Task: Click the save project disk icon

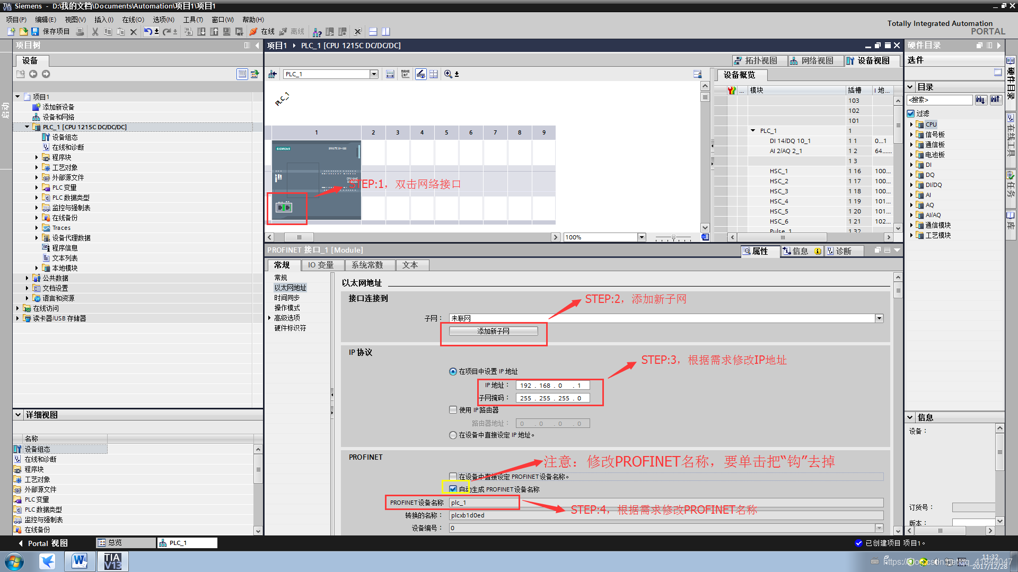Action: (x=35, y=32)
